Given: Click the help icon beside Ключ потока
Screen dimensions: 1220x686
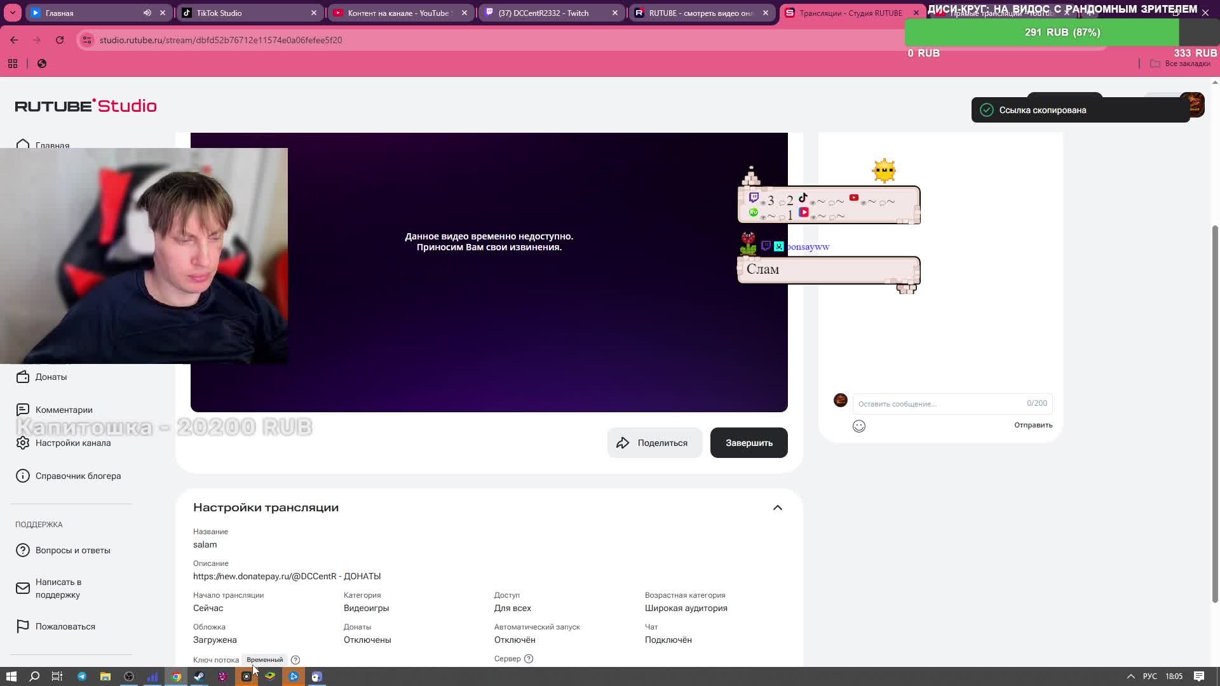Looking at the screenshot, I should 295,660.
